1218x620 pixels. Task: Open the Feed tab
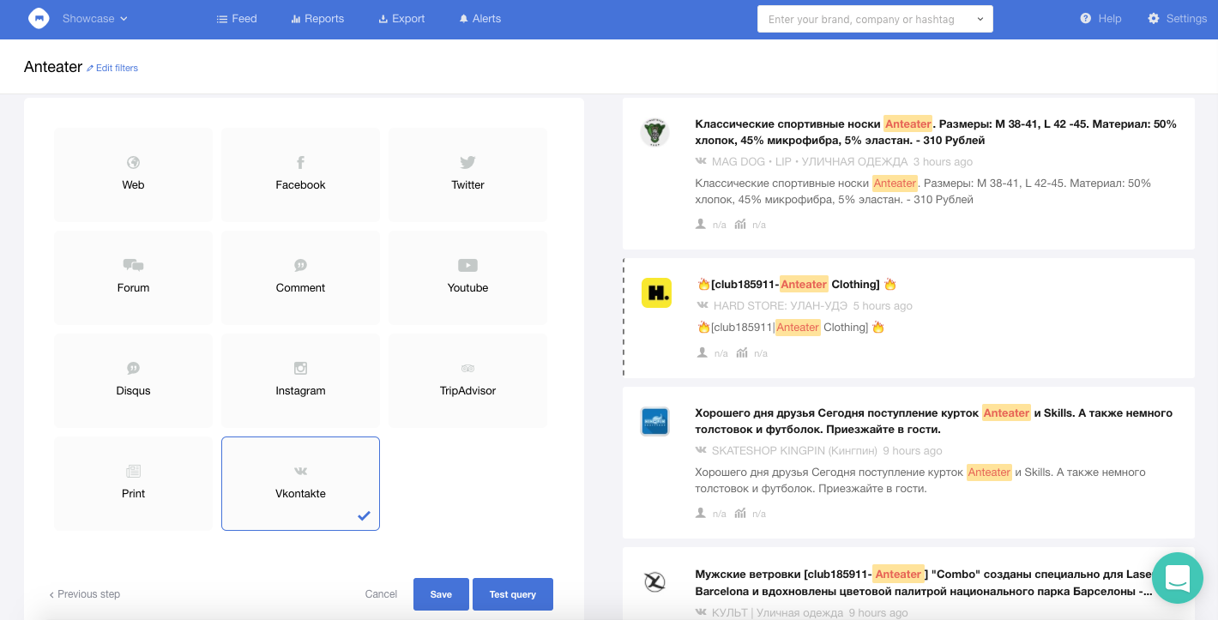point(237,18)
